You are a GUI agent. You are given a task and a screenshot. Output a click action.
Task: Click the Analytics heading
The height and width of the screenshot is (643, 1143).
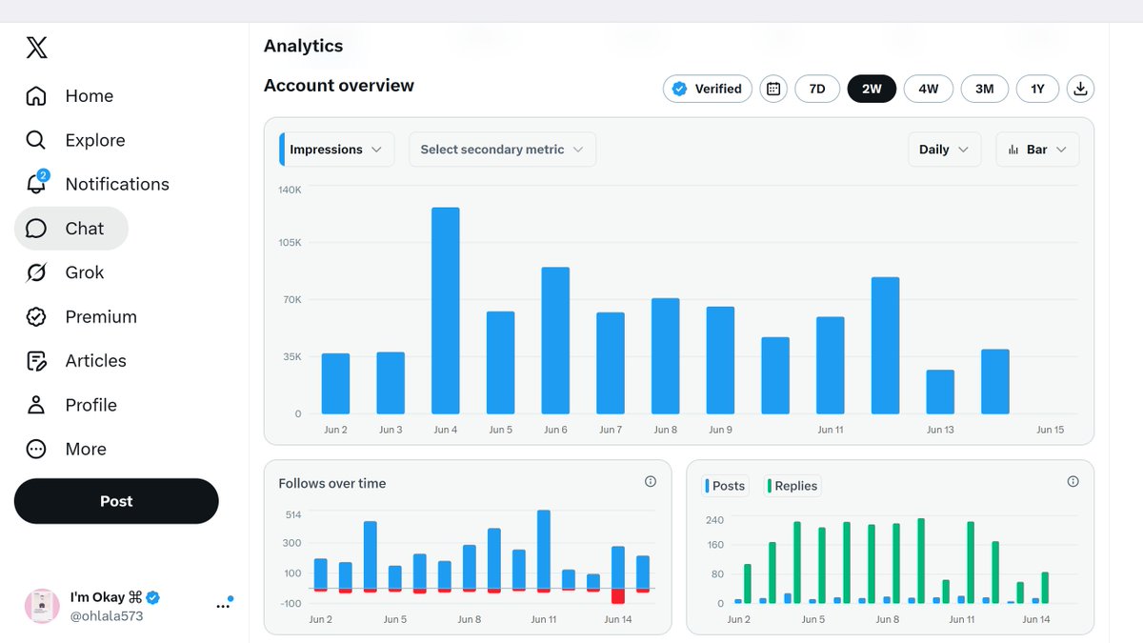tap(303, 46)
